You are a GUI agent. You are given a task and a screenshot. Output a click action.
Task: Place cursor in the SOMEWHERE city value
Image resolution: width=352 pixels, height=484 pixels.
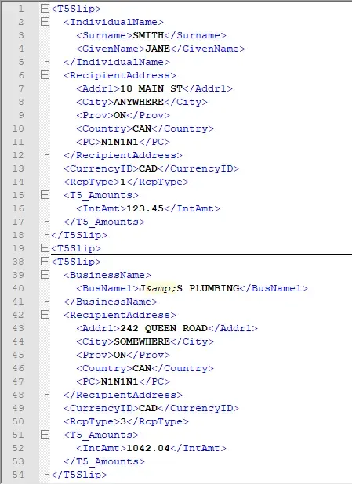tap(142, 341)
